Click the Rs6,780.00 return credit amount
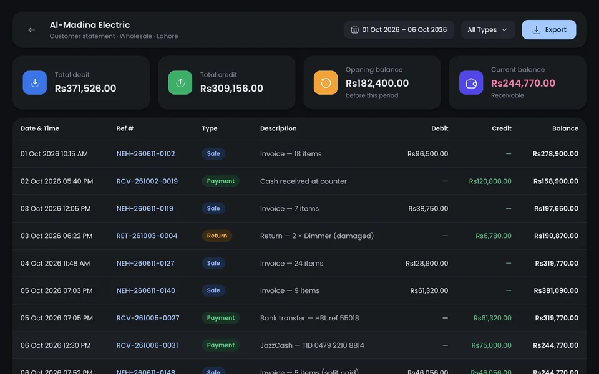Viewport: 599px width, 374px height. (x=494, y=236)
